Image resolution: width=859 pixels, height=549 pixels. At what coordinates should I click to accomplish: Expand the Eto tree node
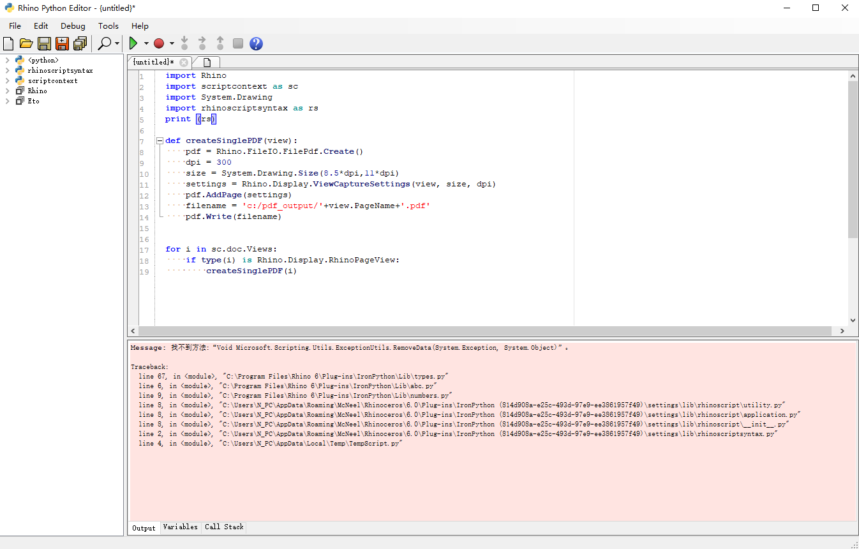tap(7, 101)
